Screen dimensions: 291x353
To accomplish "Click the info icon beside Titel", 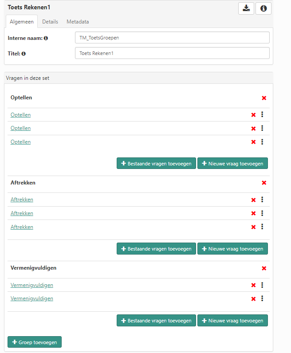I will [24, 54].
